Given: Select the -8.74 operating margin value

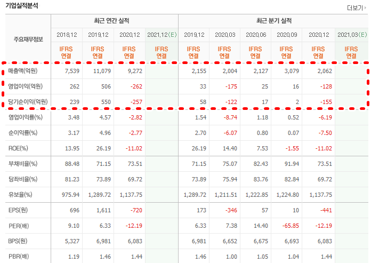Looking at the screenshot, I should pyautogui.click(x=230, y=117).
